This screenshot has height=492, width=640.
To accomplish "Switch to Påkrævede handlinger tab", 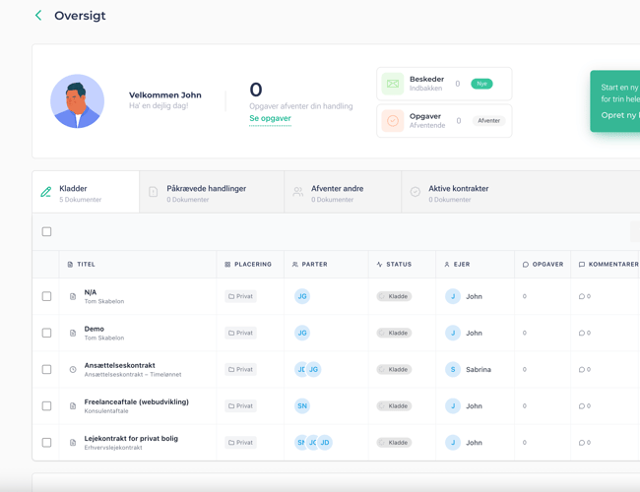I will [212, 193].
